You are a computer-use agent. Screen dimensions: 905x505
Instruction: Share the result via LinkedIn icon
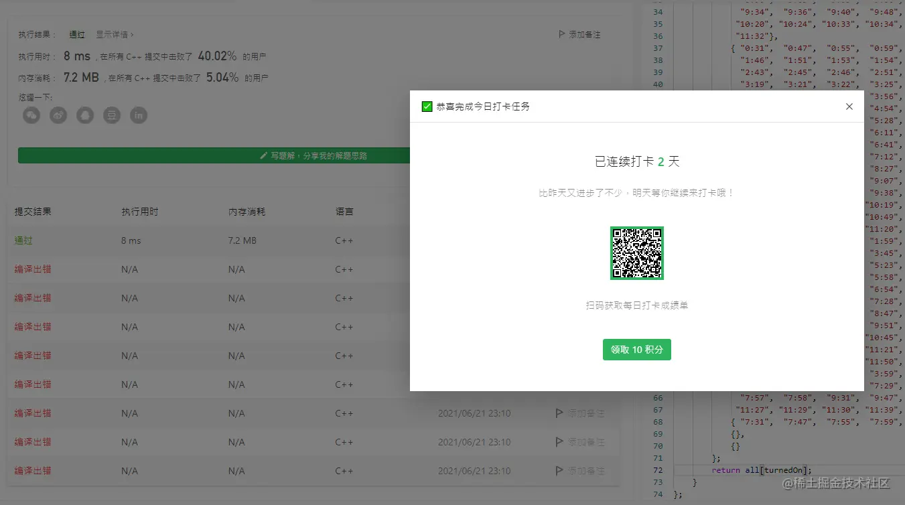click(x=139, y=115)
